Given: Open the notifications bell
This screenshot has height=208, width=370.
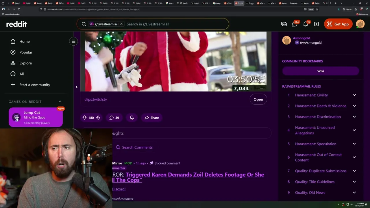Looking at the screenshot, I should click(306, 24).
